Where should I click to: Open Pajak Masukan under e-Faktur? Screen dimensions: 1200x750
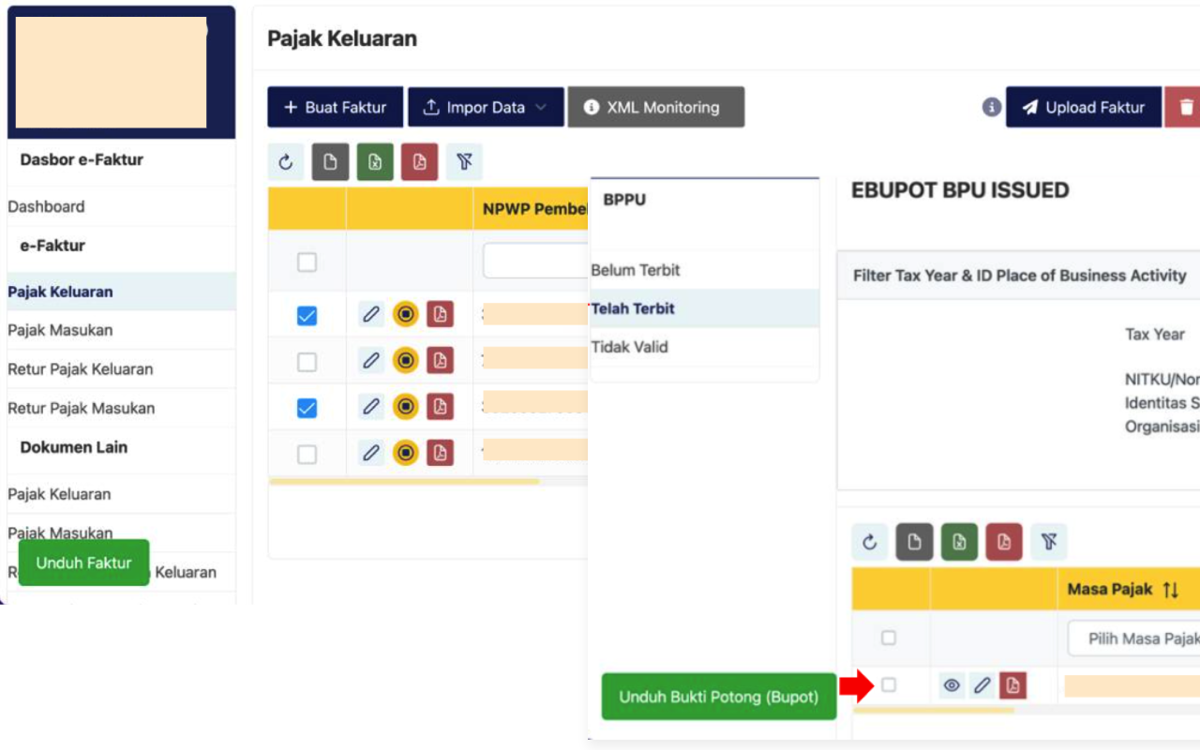[60, 330]
